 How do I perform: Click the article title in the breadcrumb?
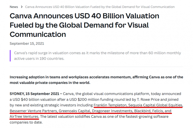click(100, 7)
